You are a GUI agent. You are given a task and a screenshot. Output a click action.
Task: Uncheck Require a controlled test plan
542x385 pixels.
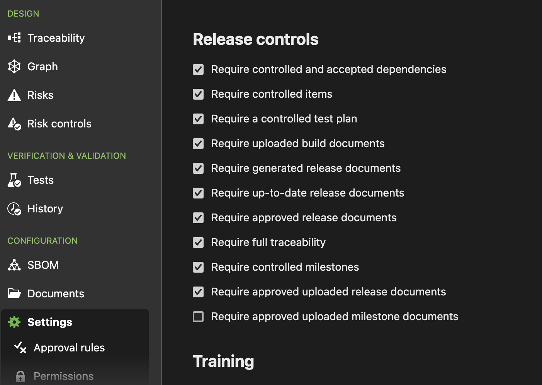[198, 119]
